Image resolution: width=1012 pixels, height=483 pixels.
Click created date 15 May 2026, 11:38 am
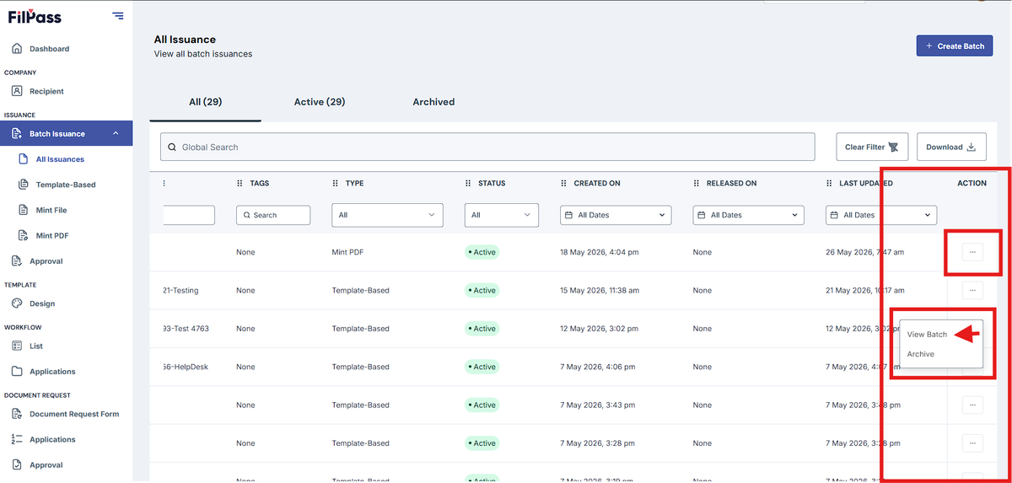[600, 290]
